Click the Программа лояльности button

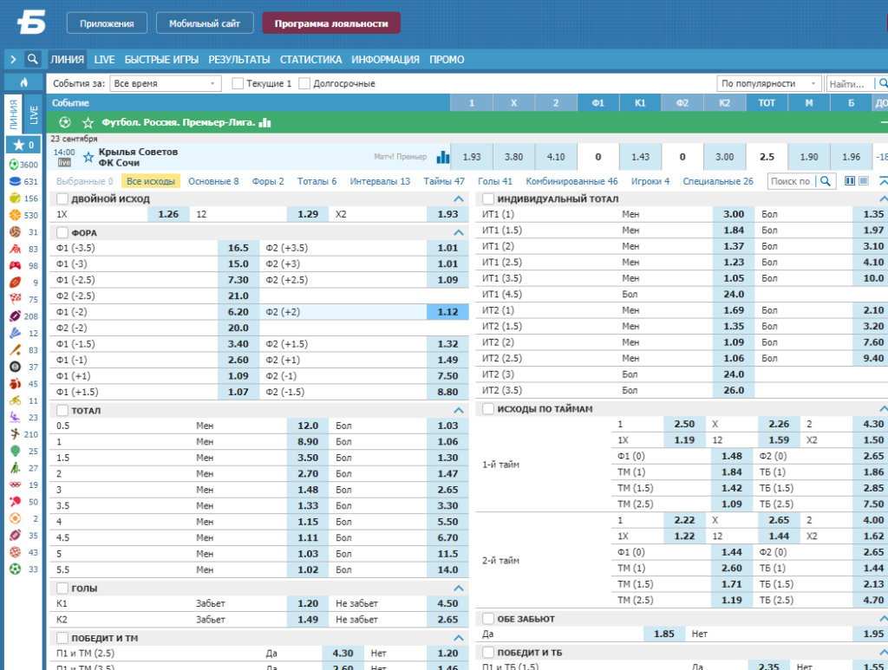(x=331, y=23)
